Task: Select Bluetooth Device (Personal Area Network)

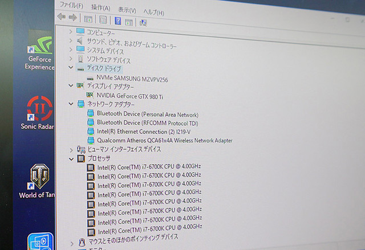Action: click(148, 114)
